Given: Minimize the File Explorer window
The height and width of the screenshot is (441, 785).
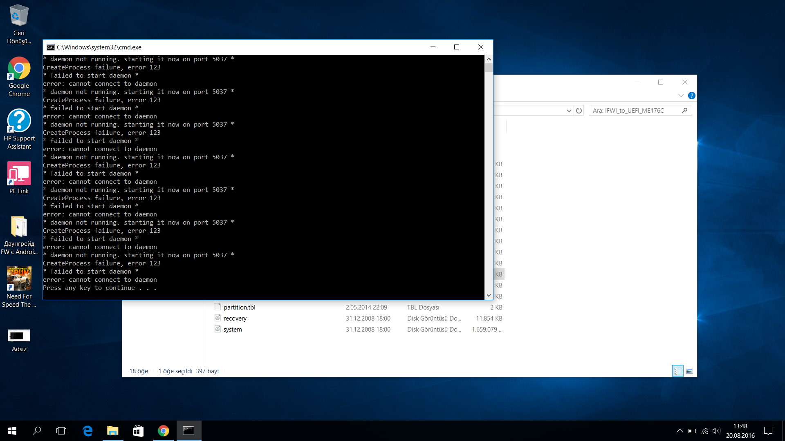Looking at the screenshot, I should [x=637, y=82].
